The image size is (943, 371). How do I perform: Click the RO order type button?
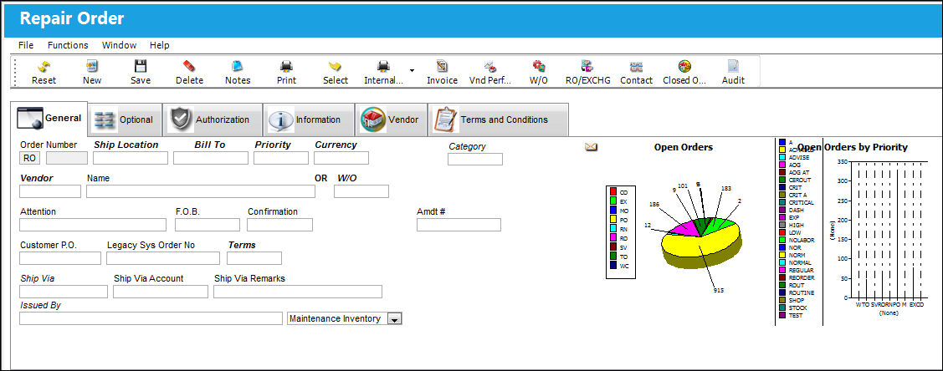click(x=29, y=158)
